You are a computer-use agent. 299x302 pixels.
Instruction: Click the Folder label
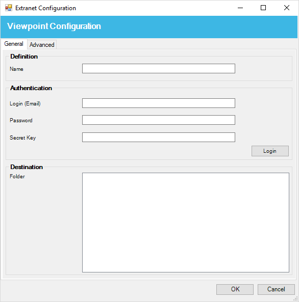17,176
